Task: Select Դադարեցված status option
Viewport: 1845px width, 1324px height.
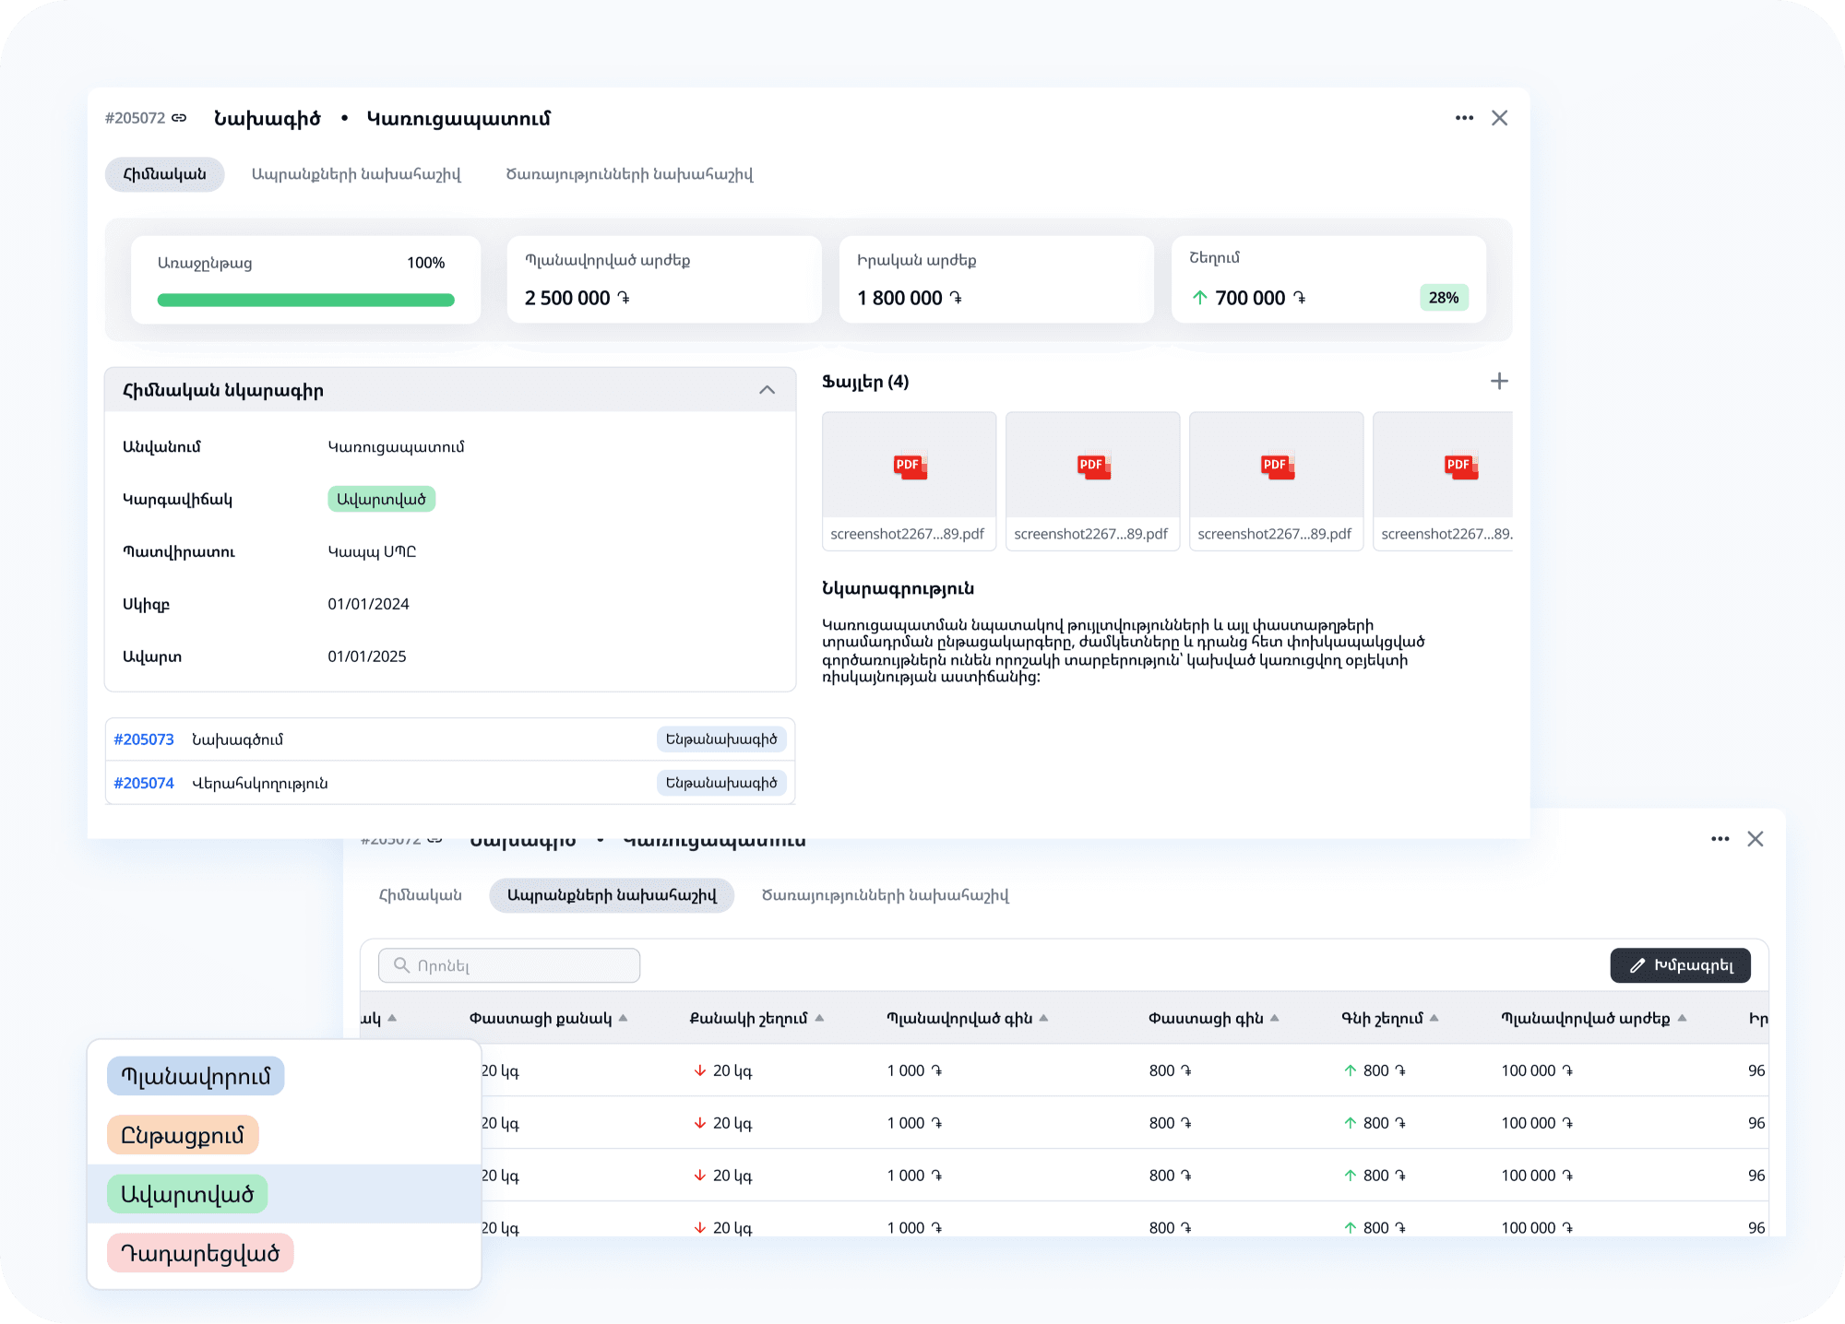Action: (x=200, y=1253)
